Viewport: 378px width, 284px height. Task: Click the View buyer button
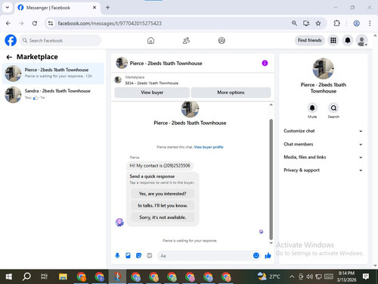pos(152,92)
